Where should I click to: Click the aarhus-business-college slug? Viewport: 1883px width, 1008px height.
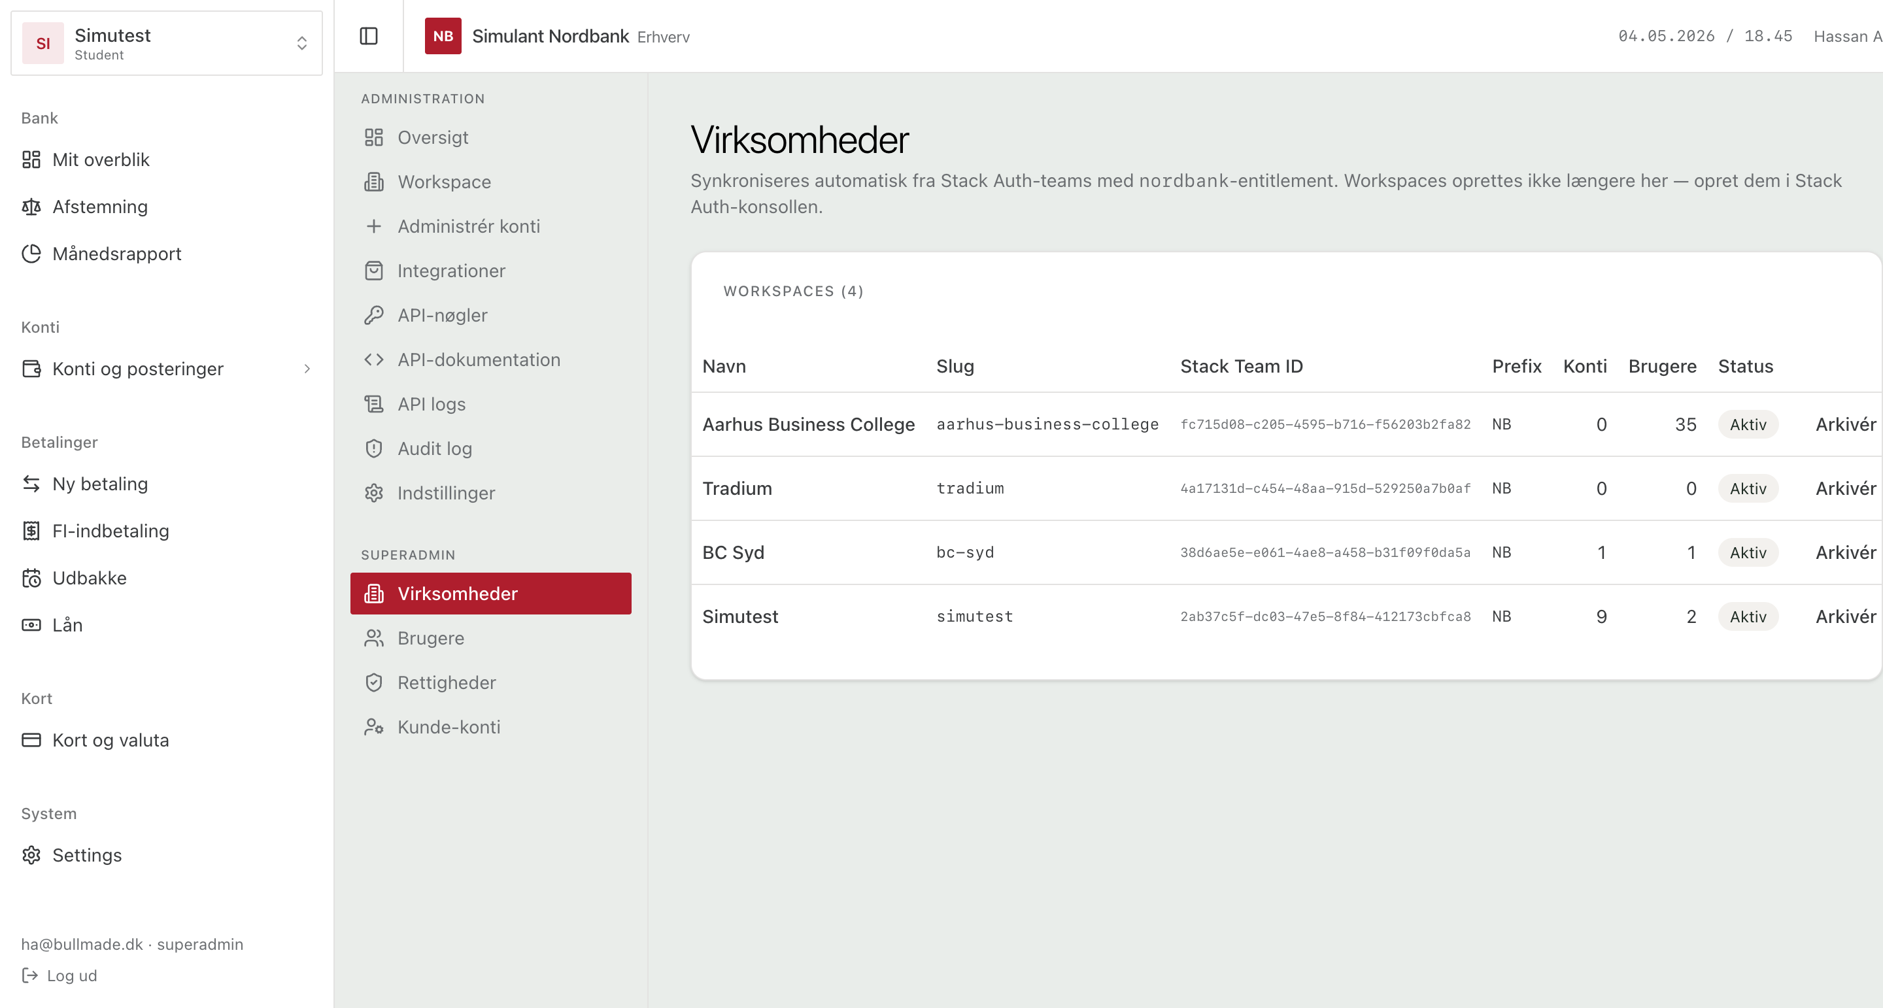1047,425
